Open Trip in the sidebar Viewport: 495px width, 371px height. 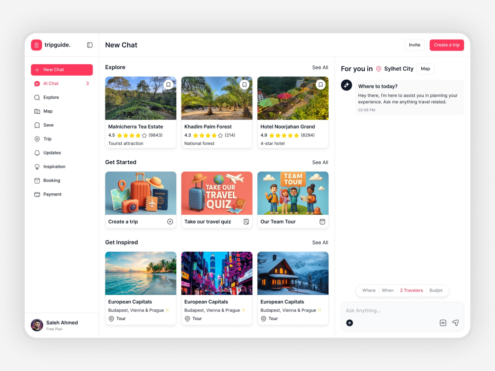coord(62,139)
